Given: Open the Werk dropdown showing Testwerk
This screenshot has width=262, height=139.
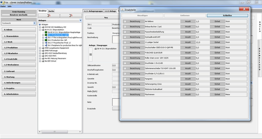Looking at the screenshot, I should (35, 23).
